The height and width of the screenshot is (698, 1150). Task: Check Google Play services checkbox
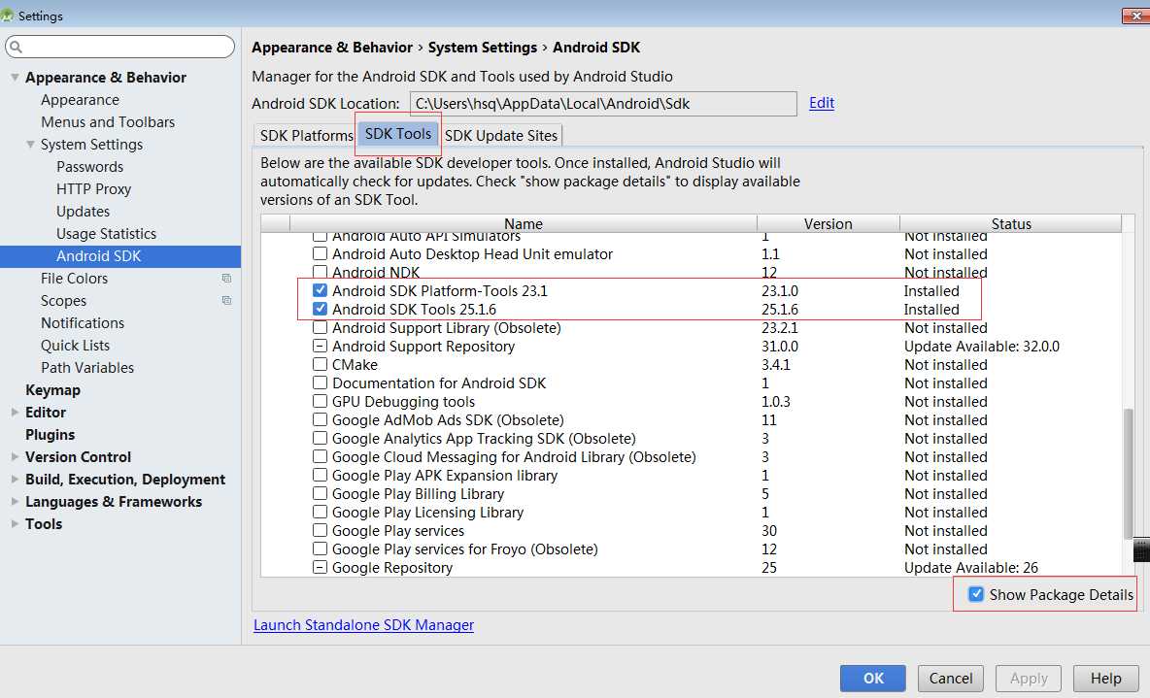[320, 530]
